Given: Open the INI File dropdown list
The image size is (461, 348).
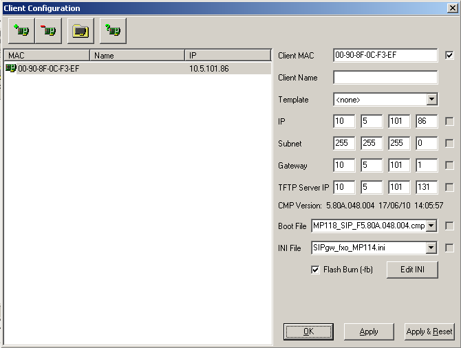Looking at the screenshot, I should (431, 248).
